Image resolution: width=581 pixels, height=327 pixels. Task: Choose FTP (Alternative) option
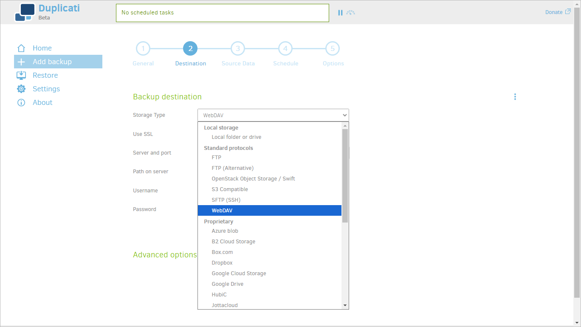click(270, 168)
